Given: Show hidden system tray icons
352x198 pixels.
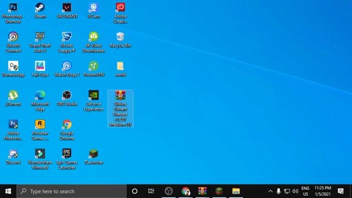Looking at the screenshot, I should (x=271, y=191).
